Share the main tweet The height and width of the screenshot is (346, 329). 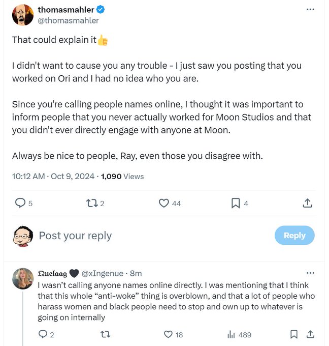pyautogui.click(x=307, y=203)
